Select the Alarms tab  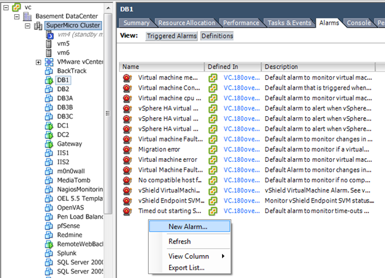(x=329, y=23)
